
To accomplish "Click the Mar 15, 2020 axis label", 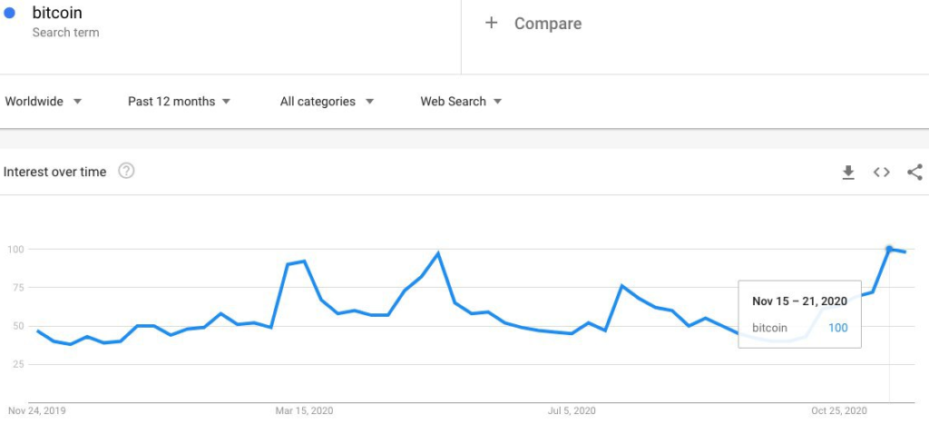I will point(304,410).
